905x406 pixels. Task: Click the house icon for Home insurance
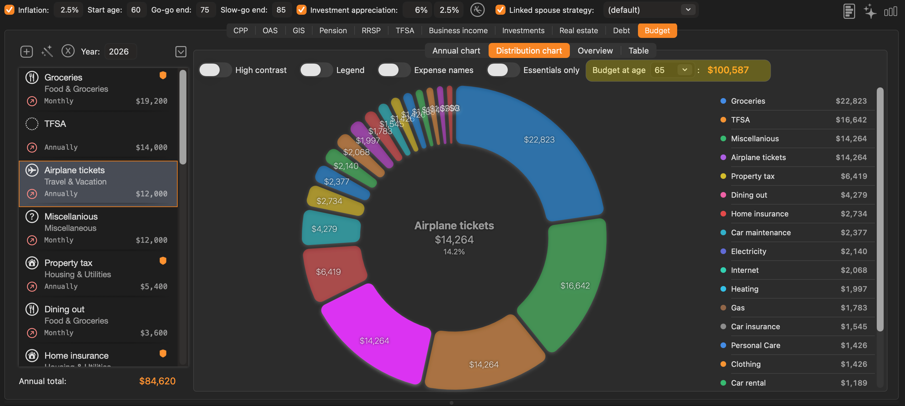(32, 355)
